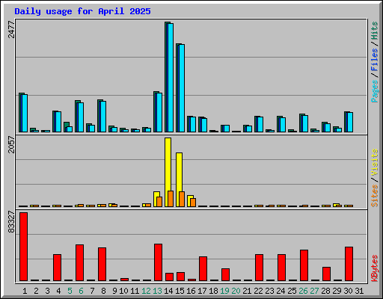This screenshot has width=383, height=299.
Task: Click the chart title 'Daily usage for April 2025'
Action: tap(82, 11)
